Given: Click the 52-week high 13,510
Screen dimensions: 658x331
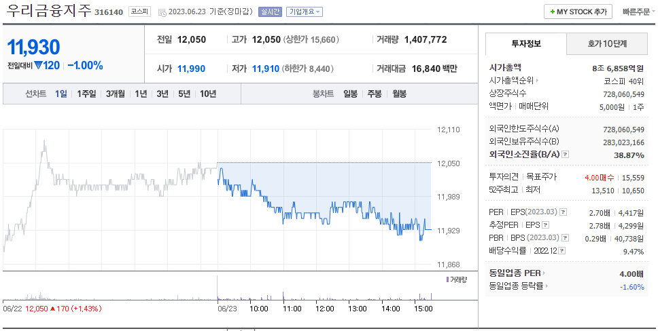Looking at the screenshot, I should tap(603, 191).
